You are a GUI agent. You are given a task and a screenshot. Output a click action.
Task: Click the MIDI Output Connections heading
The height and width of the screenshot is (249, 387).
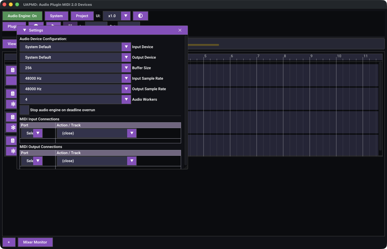tap(41, 147)
